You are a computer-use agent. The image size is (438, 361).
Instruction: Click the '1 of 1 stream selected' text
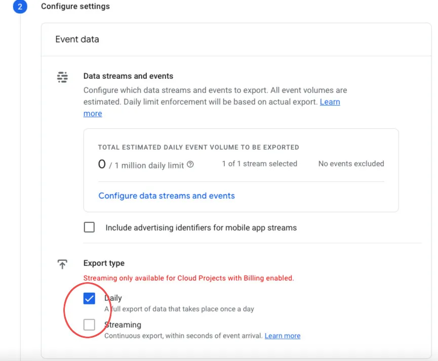259,164
